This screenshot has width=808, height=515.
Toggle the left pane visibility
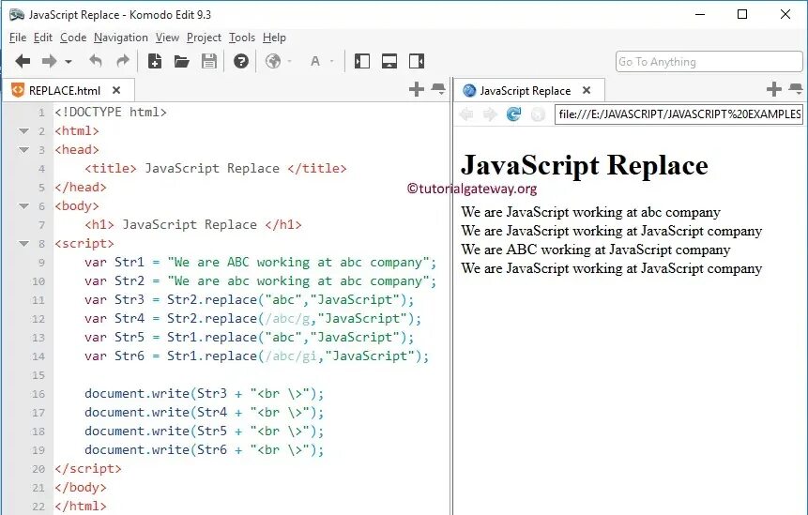362,61
